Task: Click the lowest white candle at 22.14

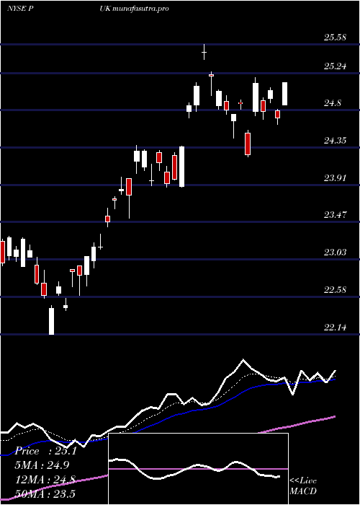Action: [x=51, y=321]
